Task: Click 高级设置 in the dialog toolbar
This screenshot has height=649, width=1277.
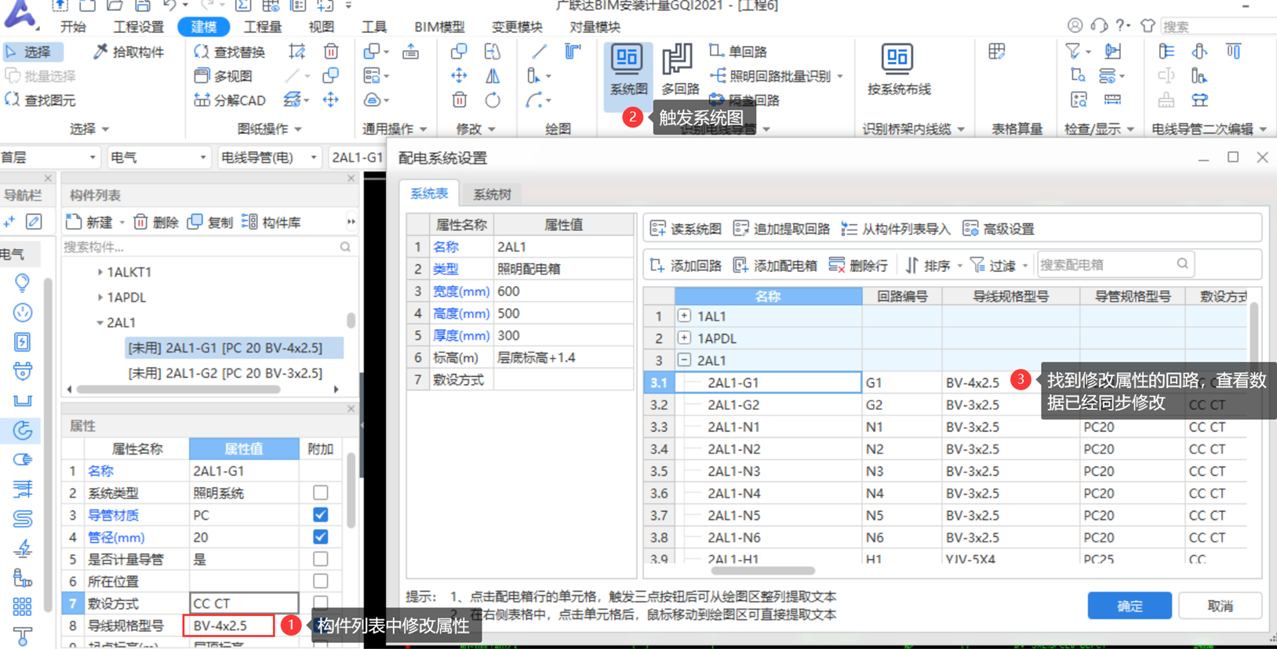Action: (999, 229)
